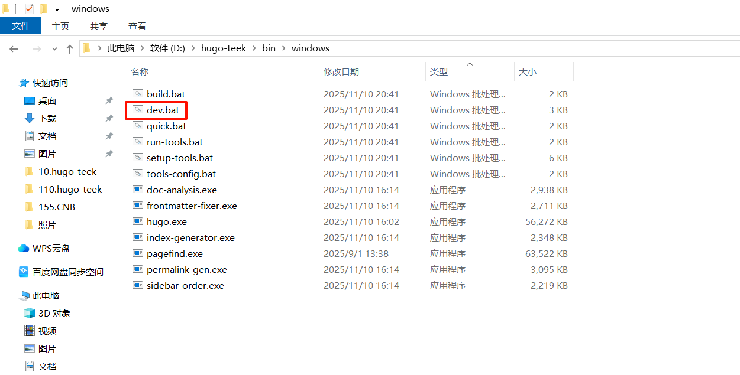This screenshot has height=375, width=740.
Task: Select the setup-tools.bat file
Action: (x=180, y=158)
